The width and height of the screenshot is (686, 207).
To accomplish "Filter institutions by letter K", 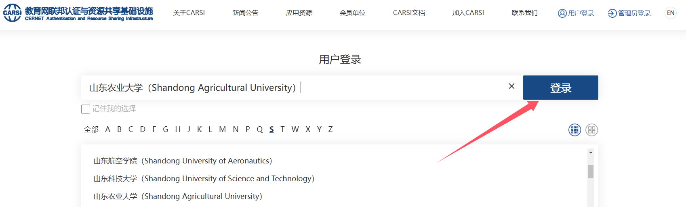I will tap(200, 130).
